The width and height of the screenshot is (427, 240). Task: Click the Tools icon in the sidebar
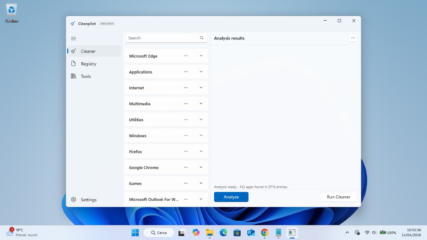(74, 76)
